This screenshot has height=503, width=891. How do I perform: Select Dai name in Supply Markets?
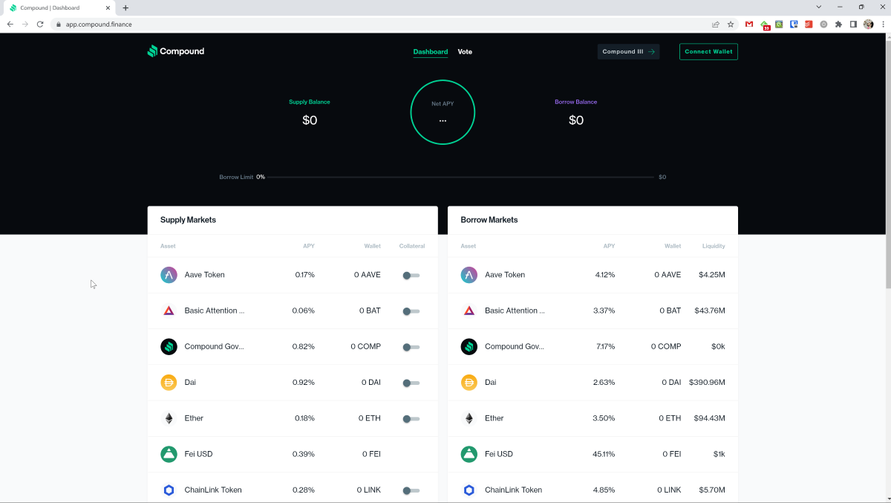(190, 383)
